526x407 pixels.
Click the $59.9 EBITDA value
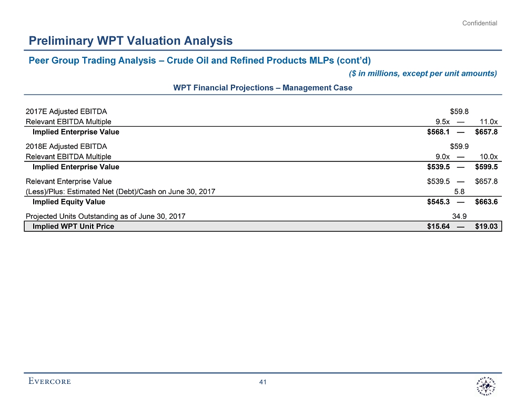tap(460, 146)
